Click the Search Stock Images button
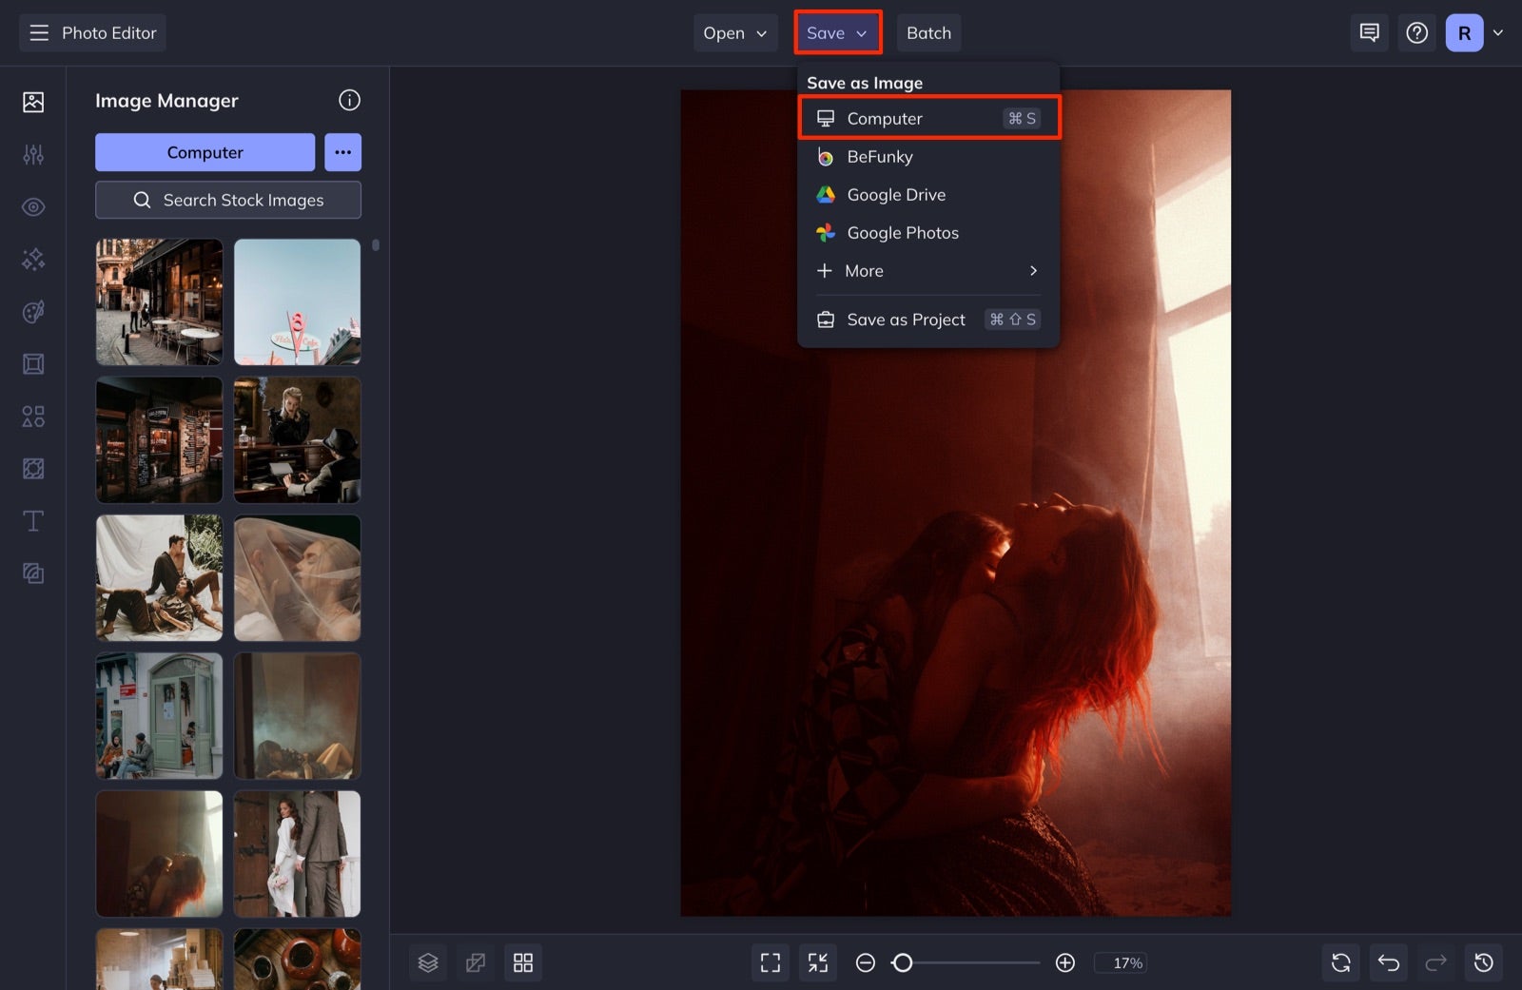Screen dimensions: 1522x990 point(227,200)
